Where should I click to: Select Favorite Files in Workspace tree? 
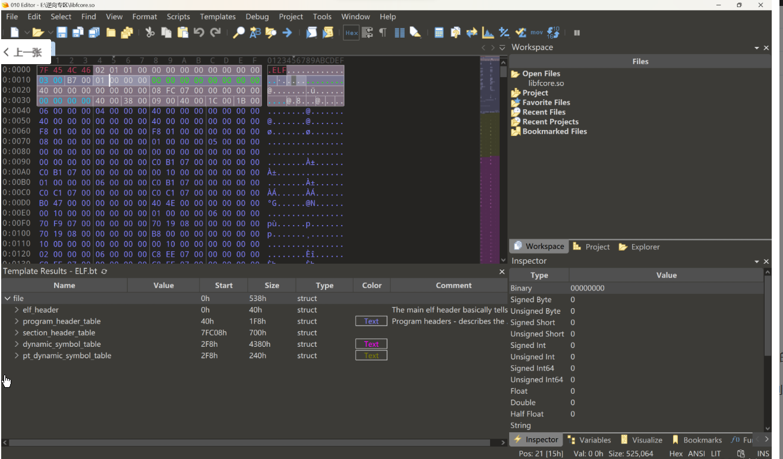pos(546,103)
